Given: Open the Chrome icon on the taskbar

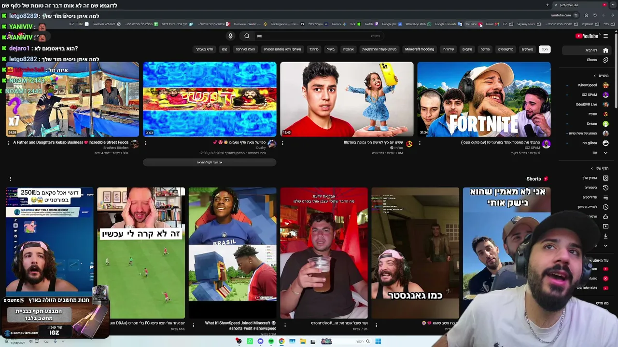Looking at the screenshot, I should click(281, 341).
